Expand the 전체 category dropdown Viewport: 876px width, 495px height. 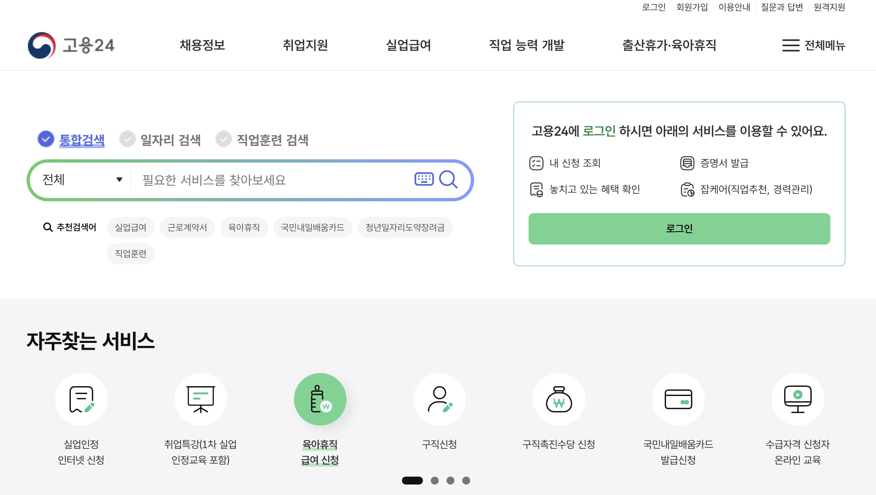click(x=82, y=180)
